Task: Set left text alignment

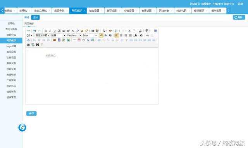Action: tap(116, 35)
